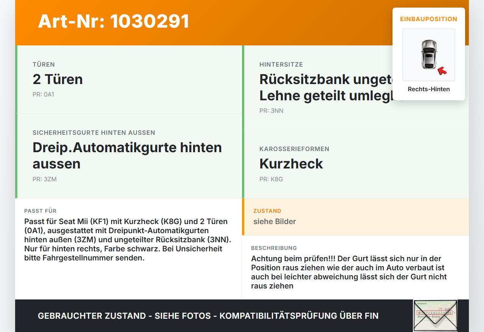Select the 2 Türen value
The height and width of the screenshot is (332, 484).
coord(57,79)
